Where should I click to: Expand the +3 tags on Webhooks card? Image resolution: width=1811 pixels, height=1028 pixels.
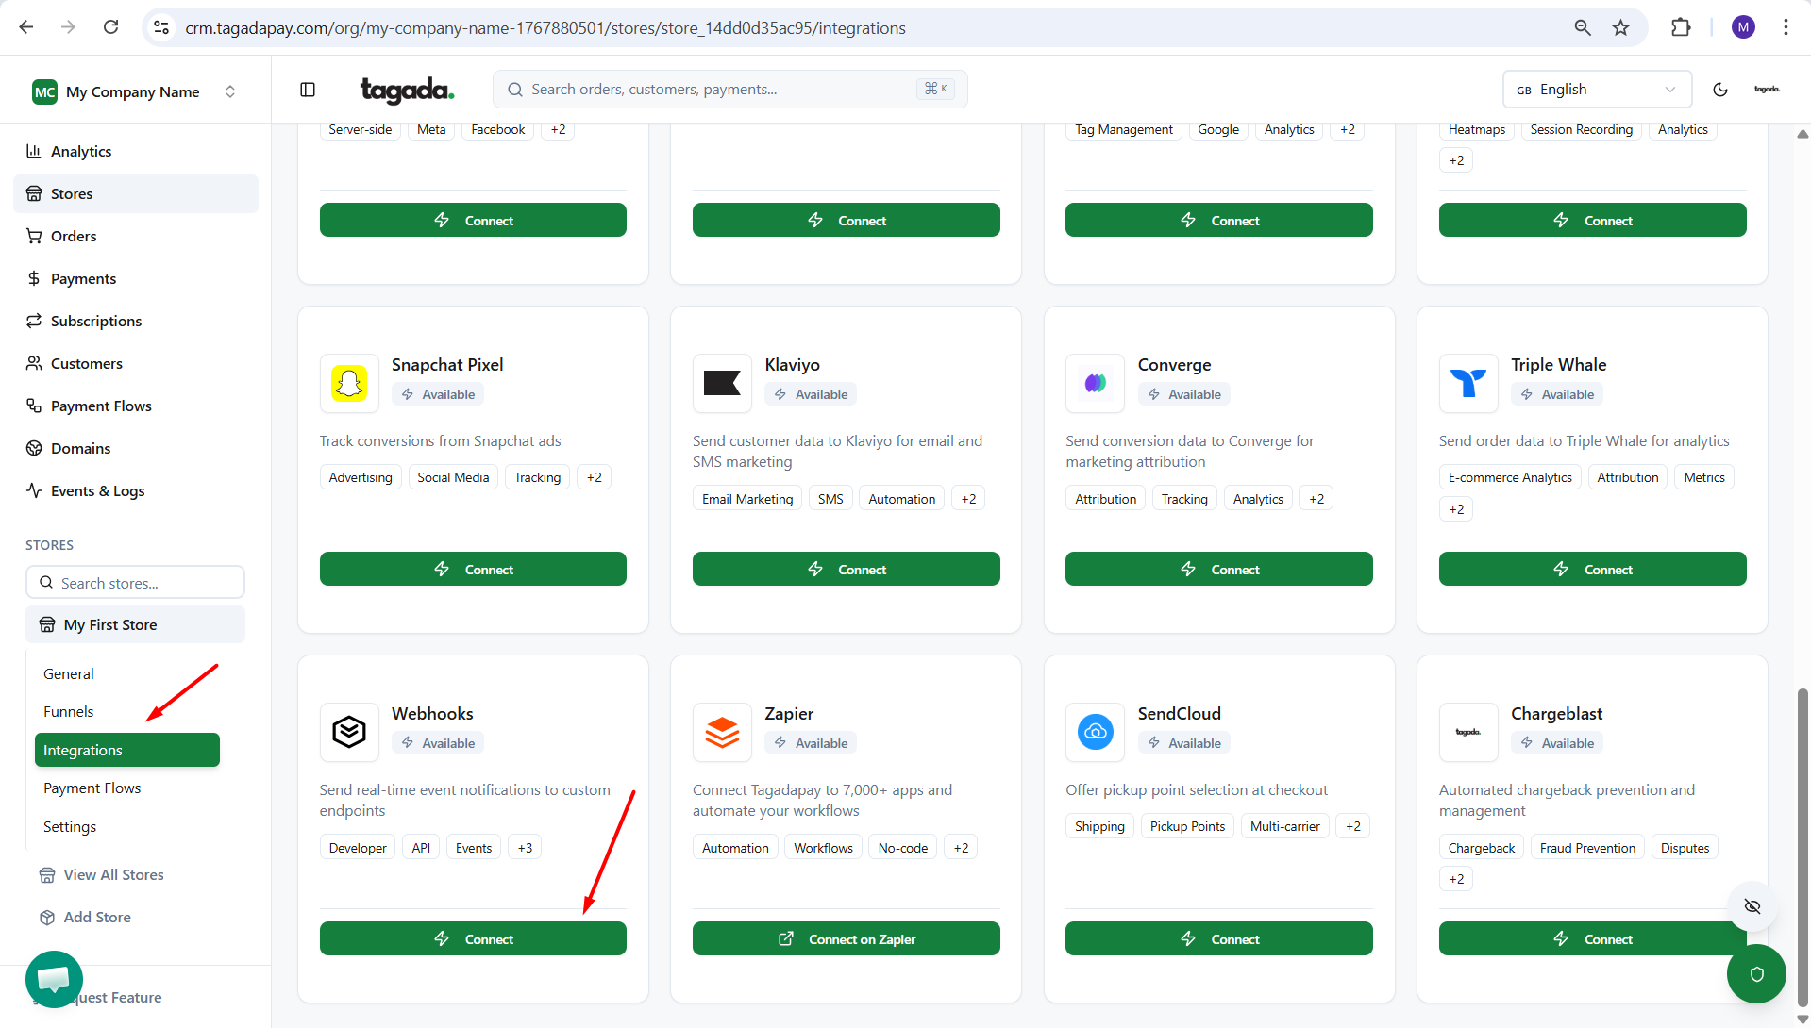click(x=525, y=848)
